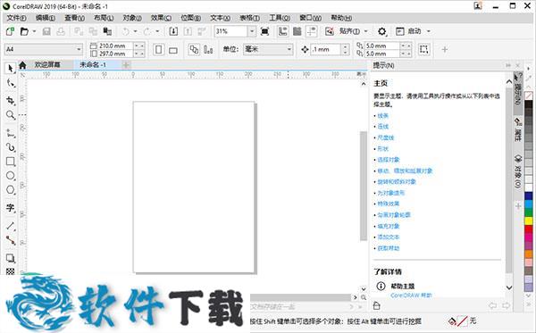Select the Text (字) tool in the toolbox

(10, 207)
